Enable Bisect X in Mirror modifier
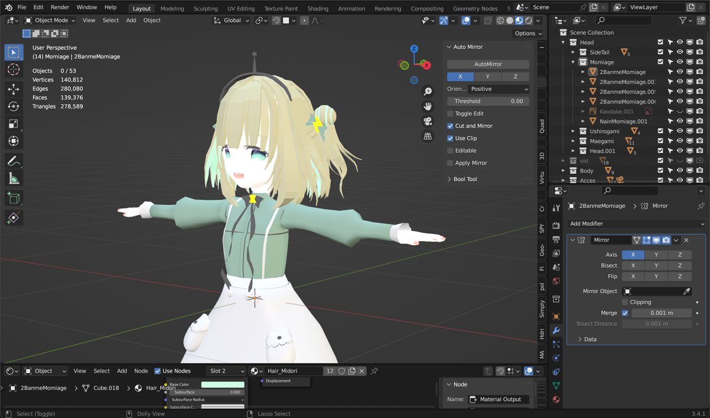 [633, 265]
